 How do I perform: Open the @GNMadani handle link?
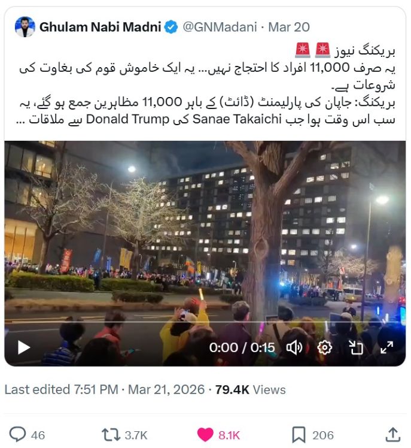coord(220,27)
